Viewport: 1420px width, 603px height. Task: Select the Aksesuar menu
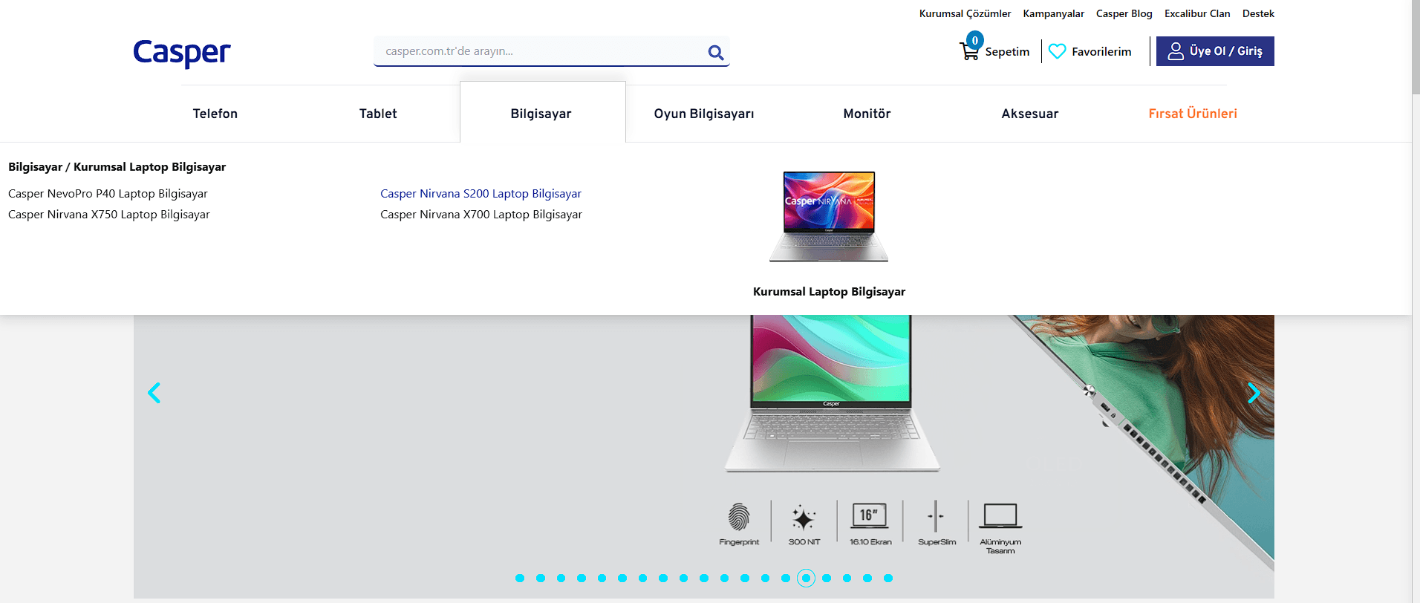(1030, 114)
